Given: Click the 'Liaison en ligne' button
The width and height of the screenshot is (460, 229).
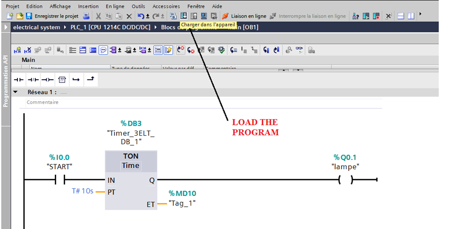Looking at the screenshot, I should point(244,16).
